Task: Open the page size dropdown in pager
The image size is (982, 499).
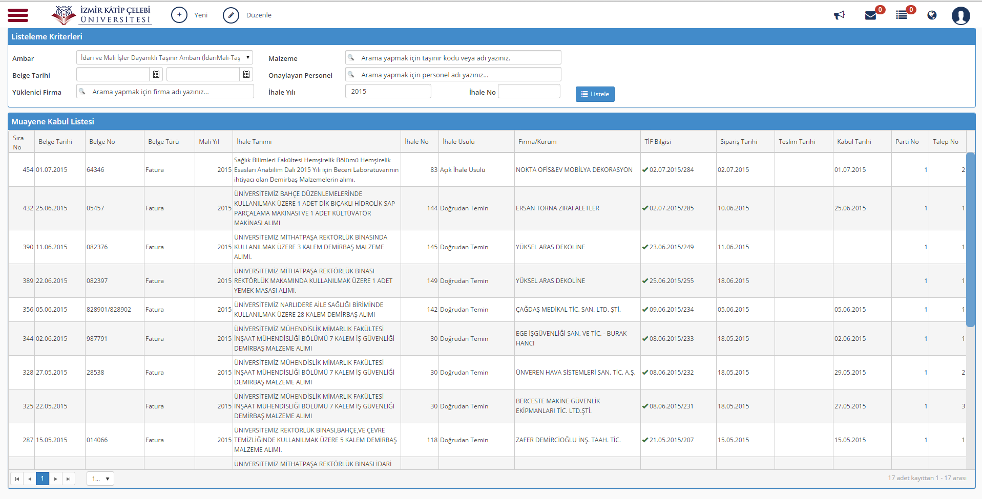Action: [100, 479]
